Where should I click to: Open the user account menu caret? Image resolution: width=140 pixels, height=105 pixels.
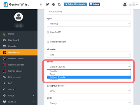pos(137,4)
